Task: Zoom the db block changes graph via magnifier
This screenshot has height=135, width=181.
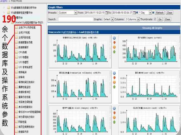Action: coord(114,108)
